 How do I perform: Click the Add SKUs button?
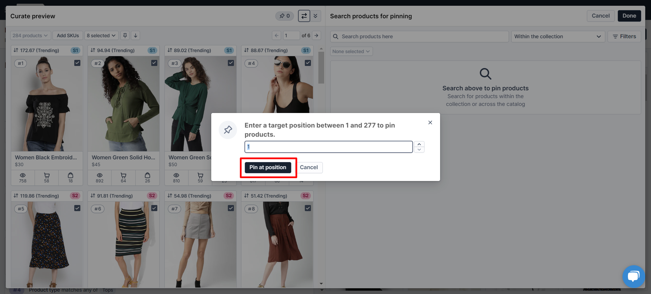pyautogui.click(x=68, y=36)
